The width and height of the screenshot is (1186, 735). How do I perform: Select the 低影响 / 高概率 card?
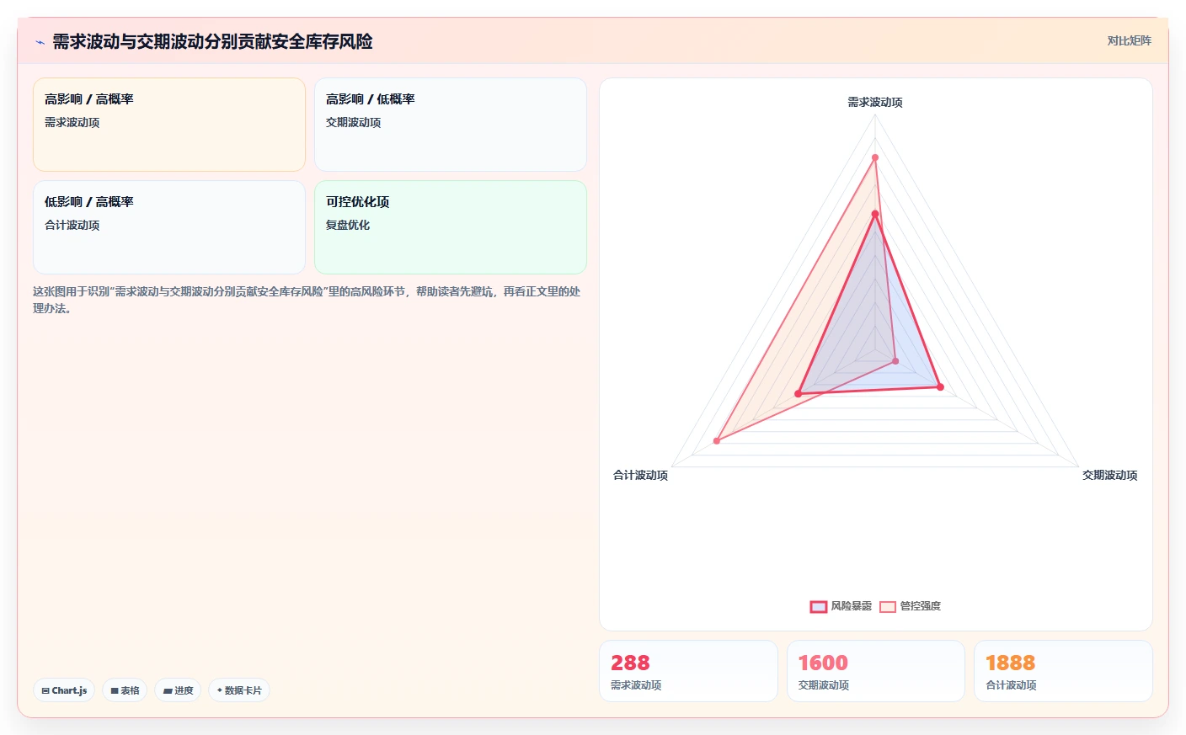(x=169, y=227)
